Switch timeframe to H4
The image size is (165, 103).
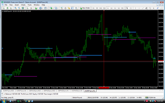tap(111, 8)
